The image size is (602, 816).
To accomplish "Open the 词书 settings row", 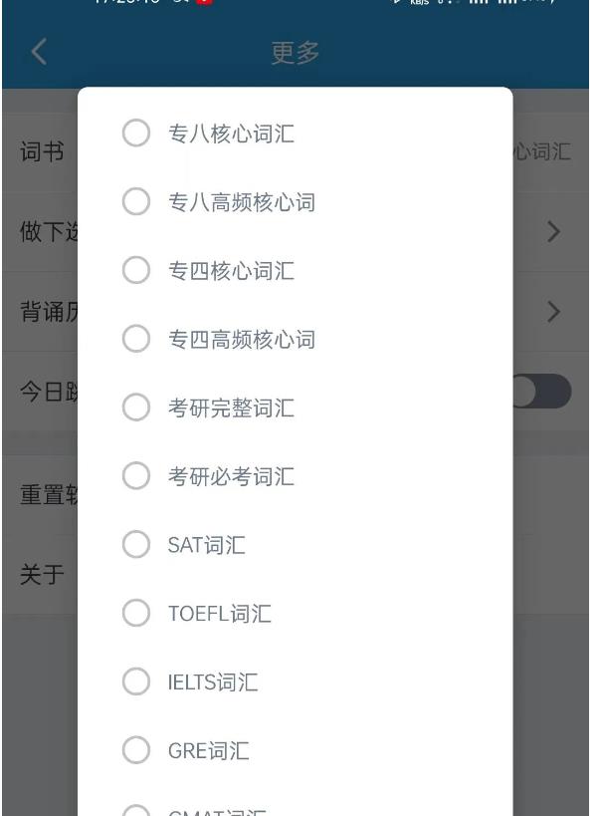I will pos(296,152).
